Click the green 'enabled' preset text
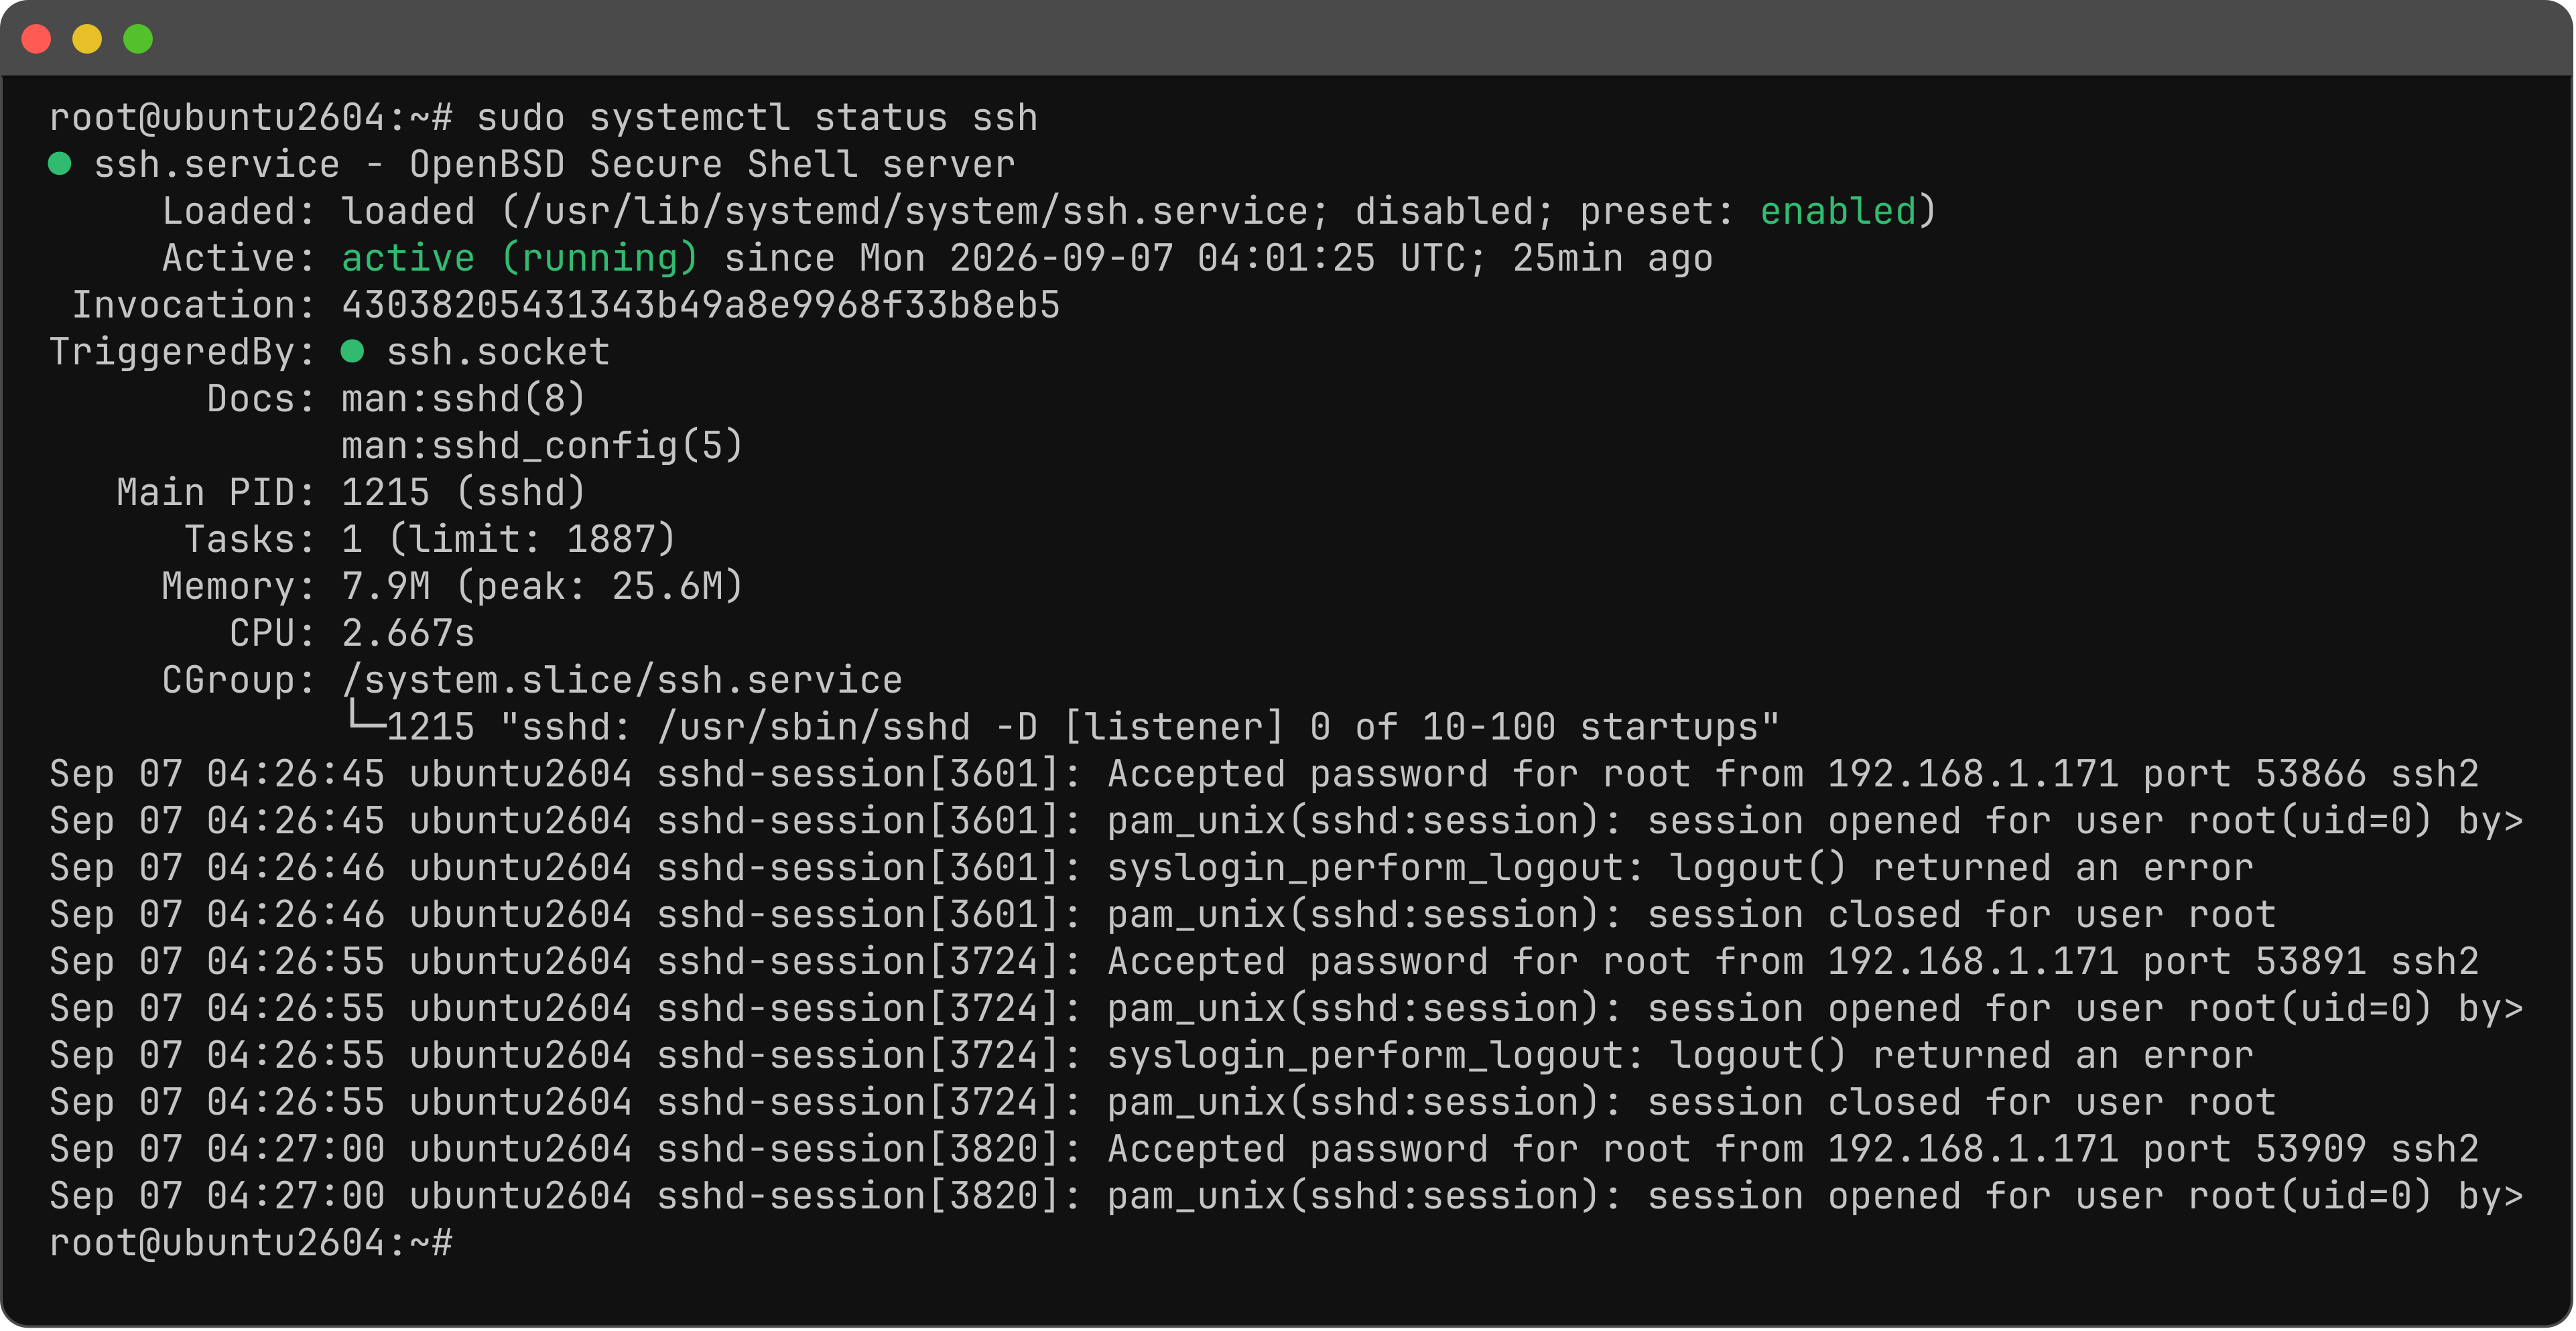The image size is (2576, 1331). coord(1838,211)
